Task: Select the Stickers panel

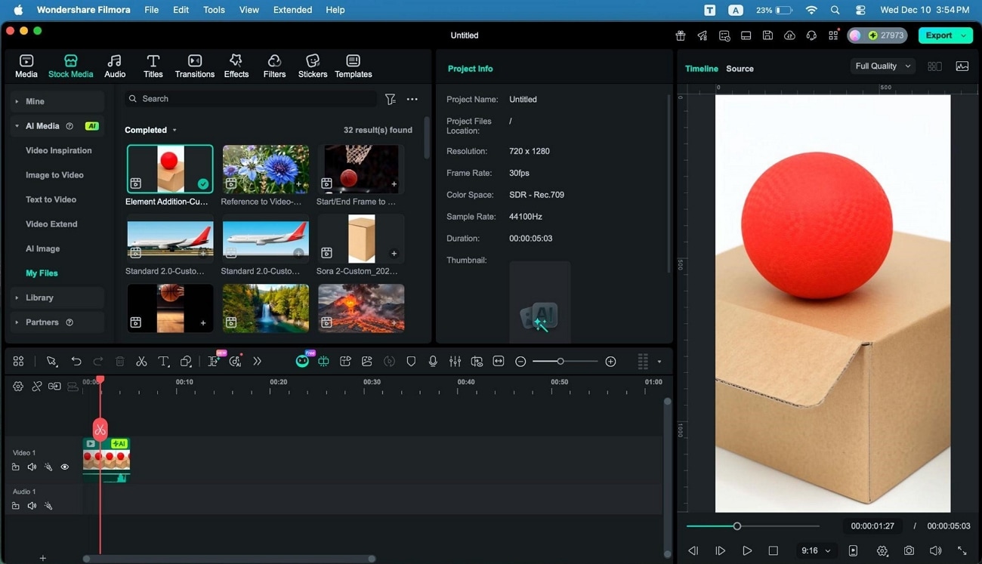Action: pos(312,65)
